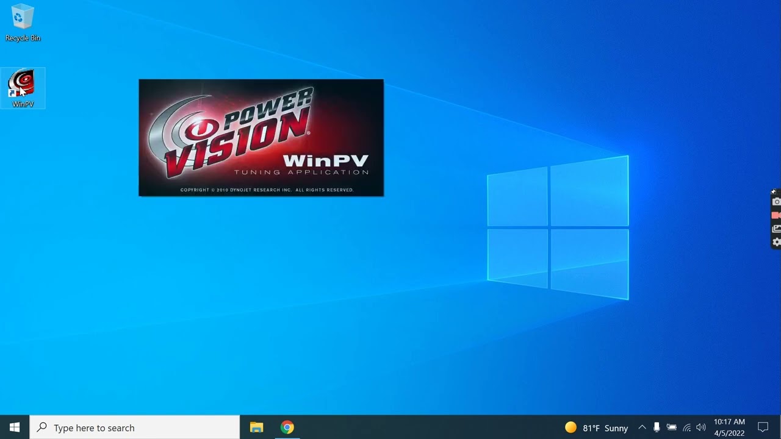This screenshot has height=439, width=781.
Task: Open the Wi-Fi network flyout
Action: tap(686, 428)
